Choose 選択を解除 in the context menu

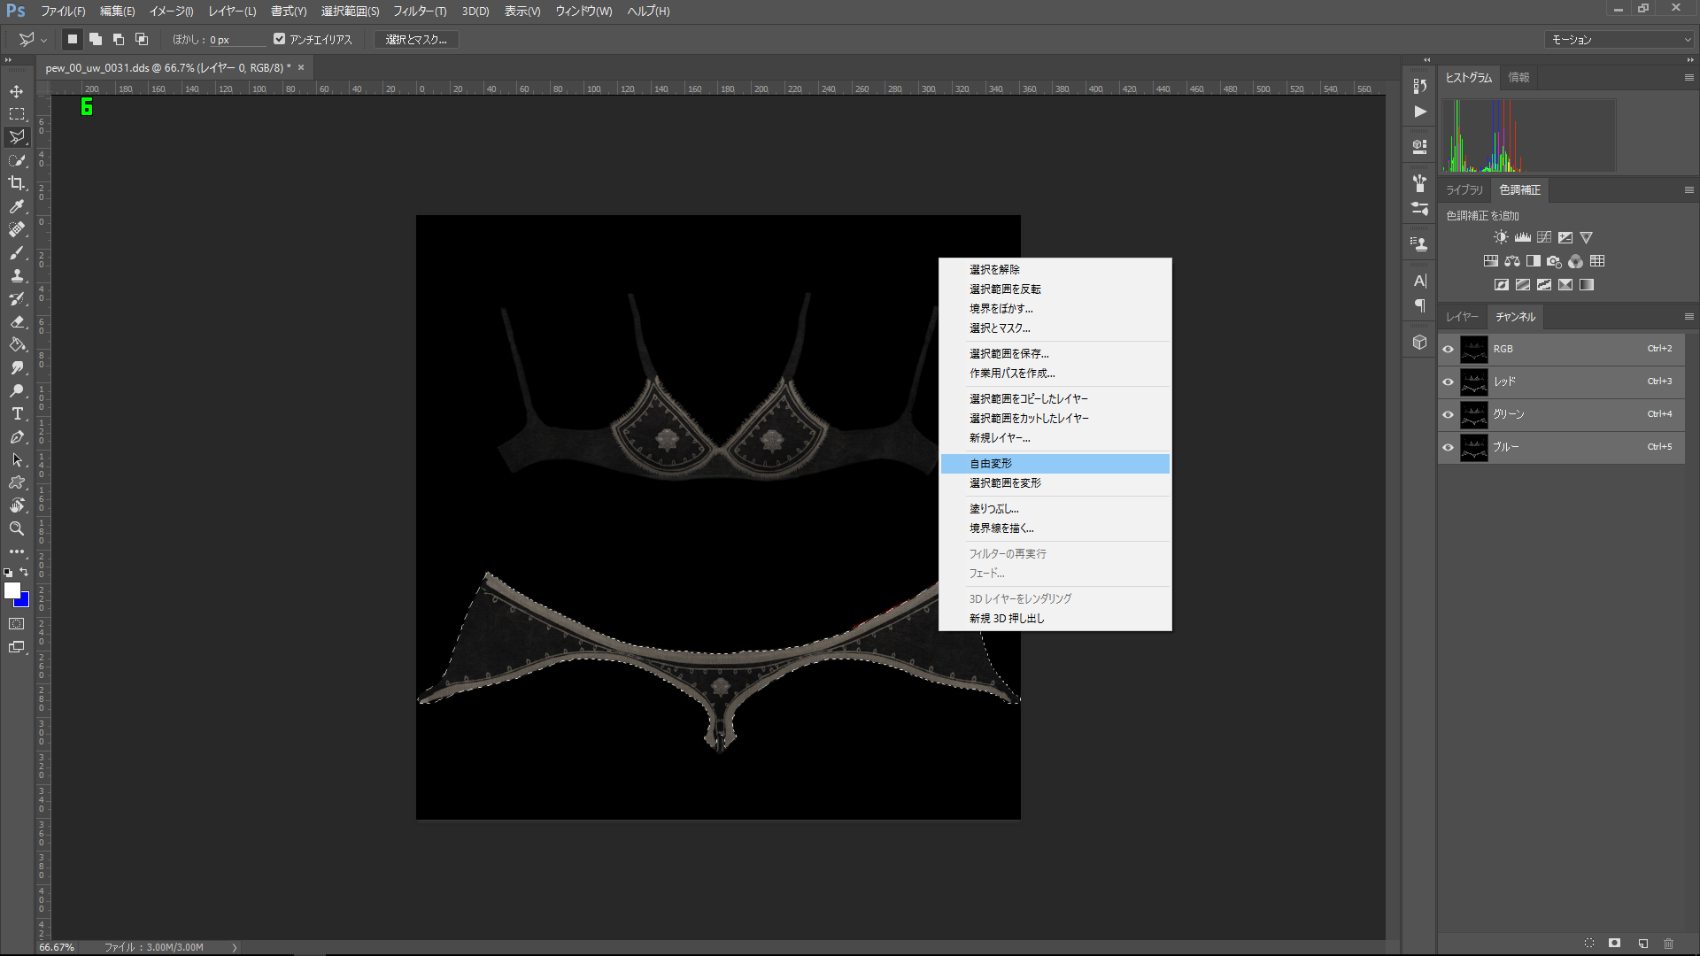994,269
